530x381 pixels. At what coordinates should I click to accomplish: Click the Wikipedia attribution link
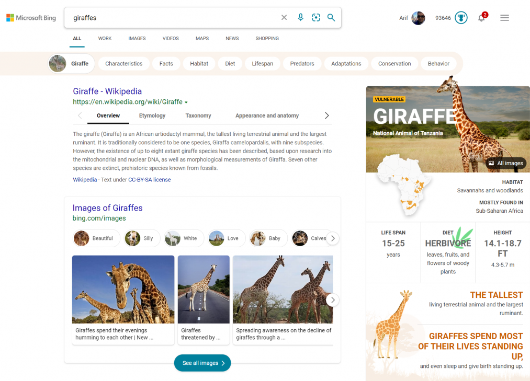point(85,180)
